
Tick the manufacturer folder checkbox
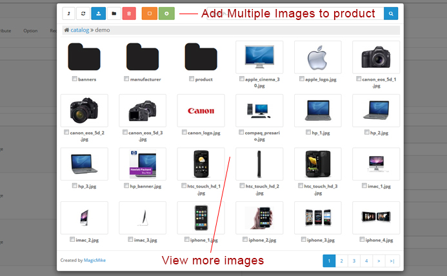pyautogui.click(x=126, y=79)
